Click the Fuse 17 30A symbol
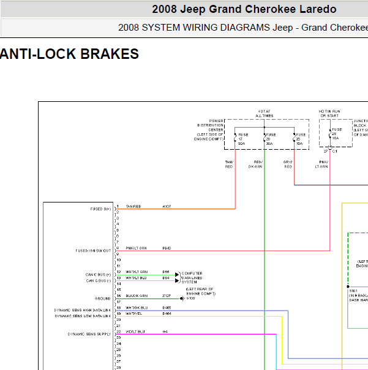Screen dimensions: 368x370 tap(235, 137)
